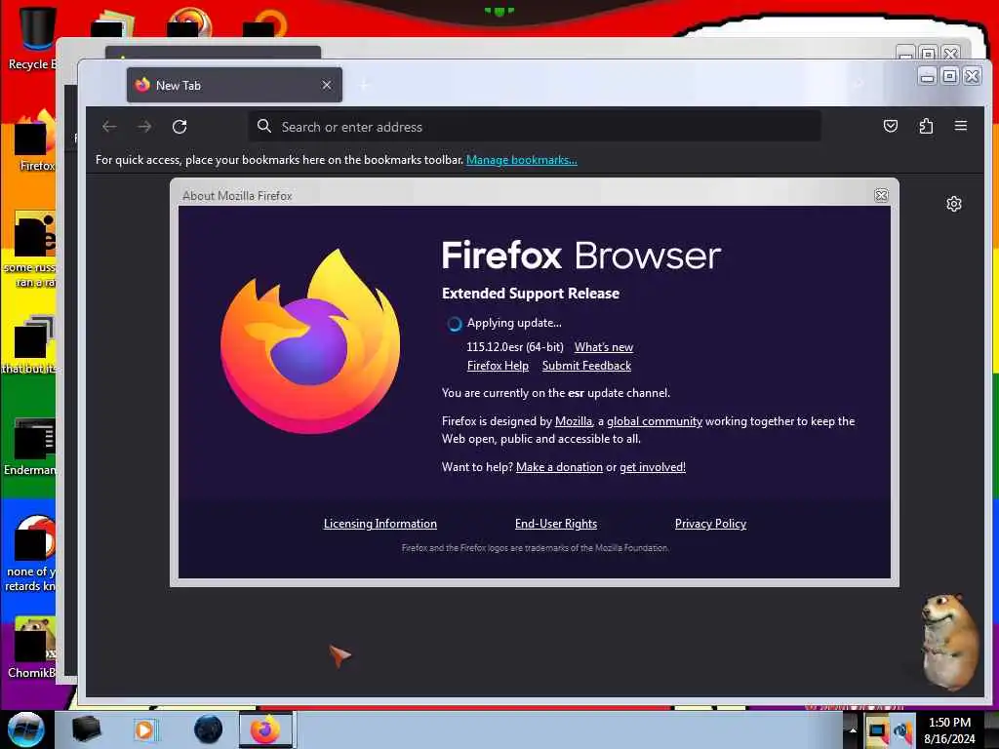Click the monitor tray icon
Image resolution: width=999 pixels, height=749 pixels.
click(877, 730)
